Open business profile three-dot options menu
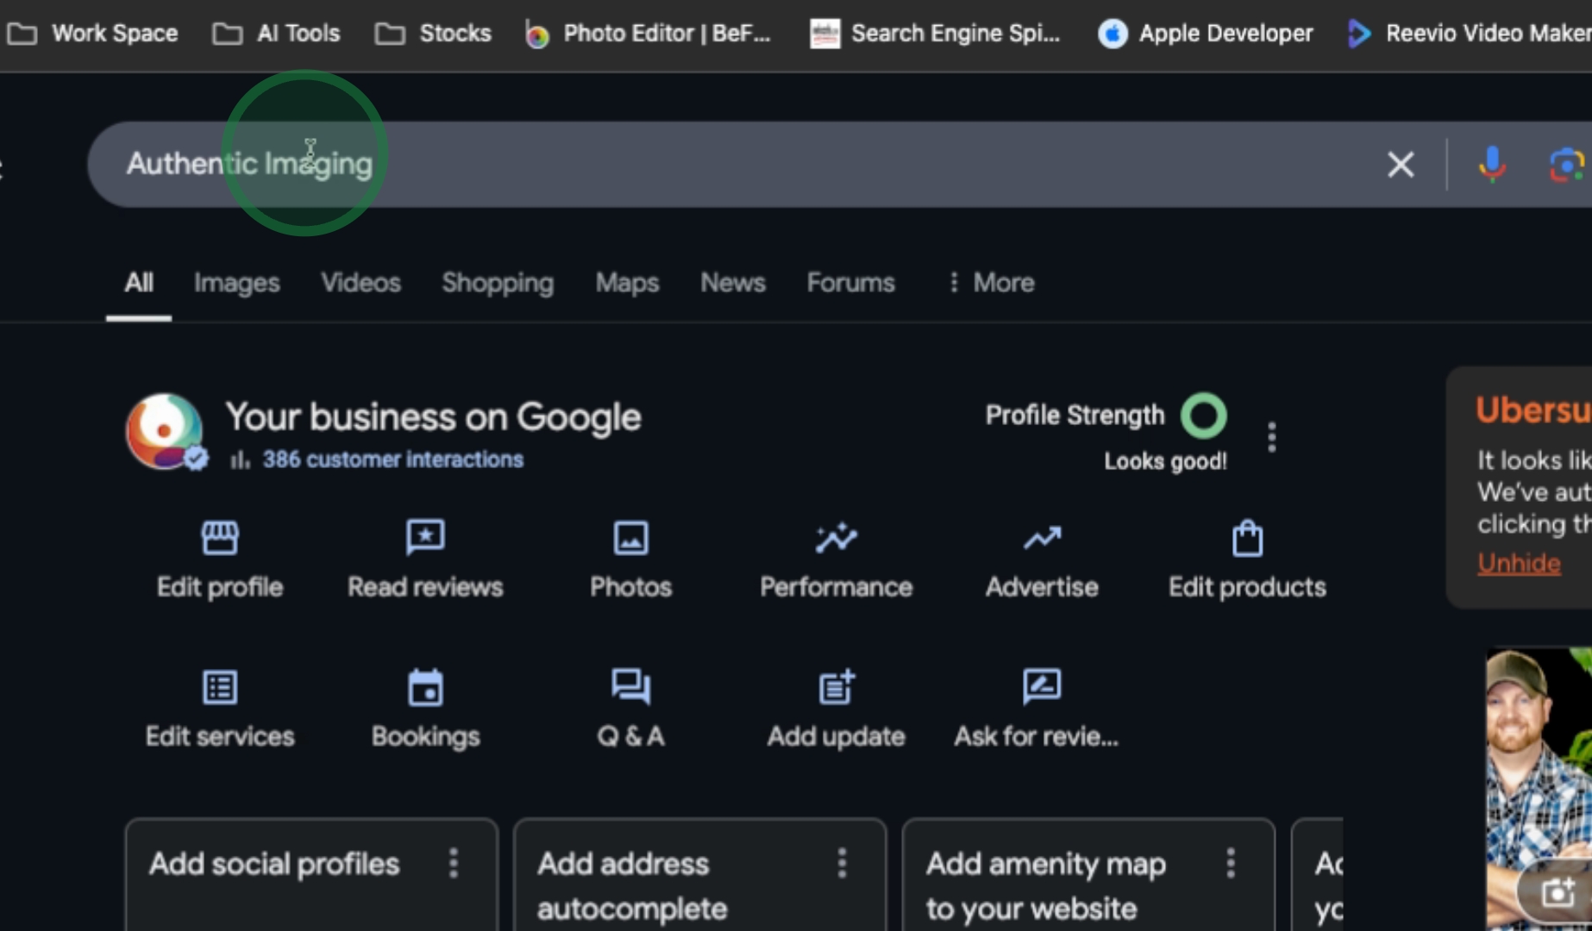The height and width of the screenshot is (931, 1592). tap(1271, 437)
